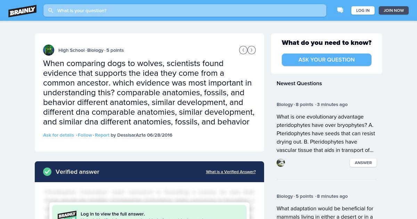Open DessisarAz1a user profile link
Viewport: 417px width, 219px height.
[x=131, y=135]
